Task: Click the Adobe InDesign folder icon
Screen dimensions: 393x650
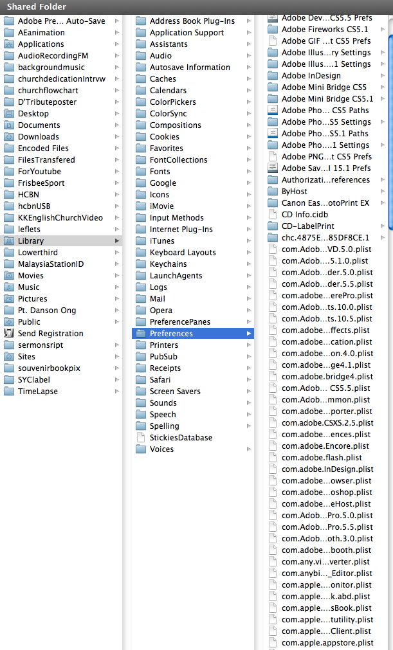Action: [x=273, y=76]
